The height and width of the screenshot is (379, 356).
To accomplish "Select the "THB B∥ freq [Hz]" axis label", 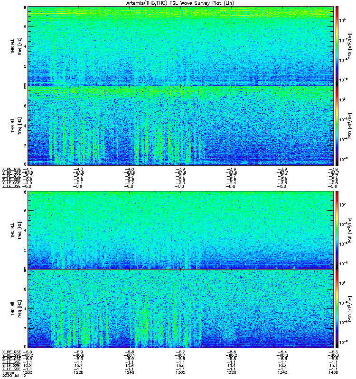I will point(16,126).
